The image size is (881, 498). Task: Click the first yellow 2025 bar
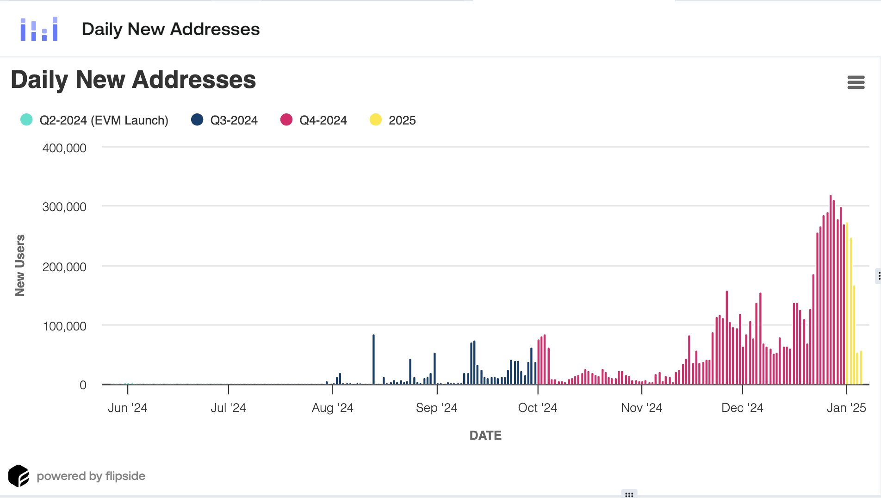pyautogui.click(x=847, y=305)
